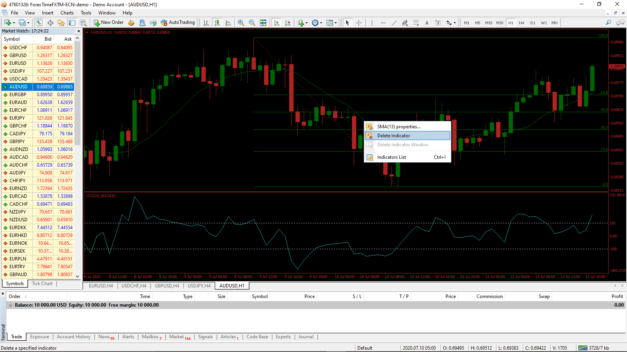Switch chart to candlestick view

point(217,22)
